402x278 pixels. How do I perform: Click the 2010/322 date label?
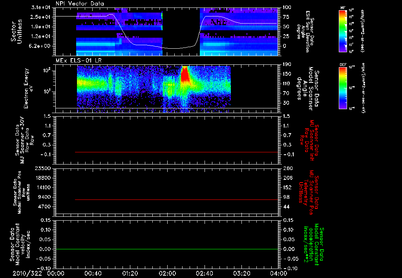pyautogui.click(x=27, y=273)
